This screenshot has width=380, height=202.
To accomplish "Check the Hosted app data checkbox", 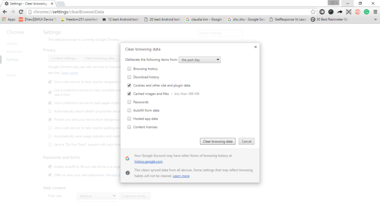I will (x=129, y=119).
